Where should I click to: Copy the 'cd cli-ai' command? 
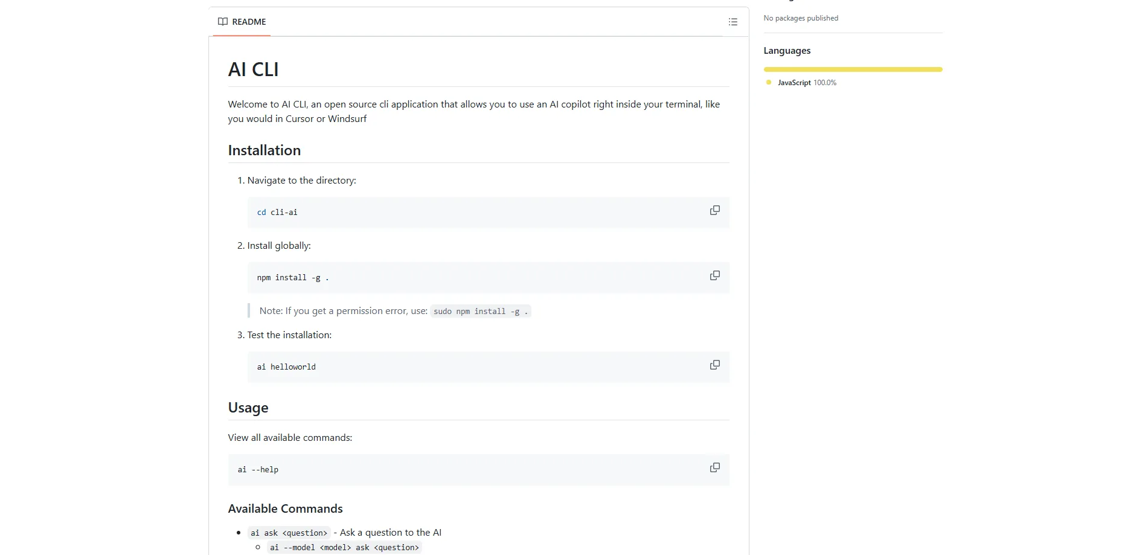pos(714,210)
